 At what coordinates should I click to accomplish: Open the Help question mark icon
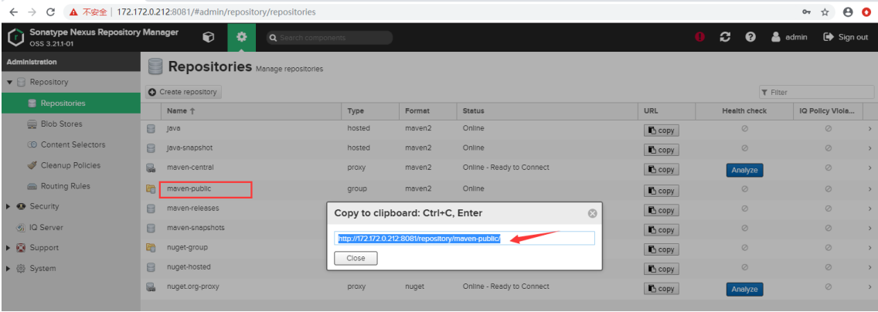[x=751, y=37]
